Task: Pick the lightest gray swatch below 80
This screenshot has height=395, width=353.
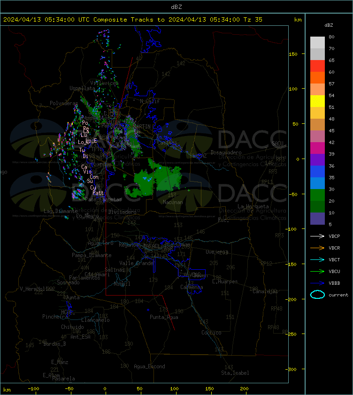Action: pyautogui.click(x=317, y=42)
